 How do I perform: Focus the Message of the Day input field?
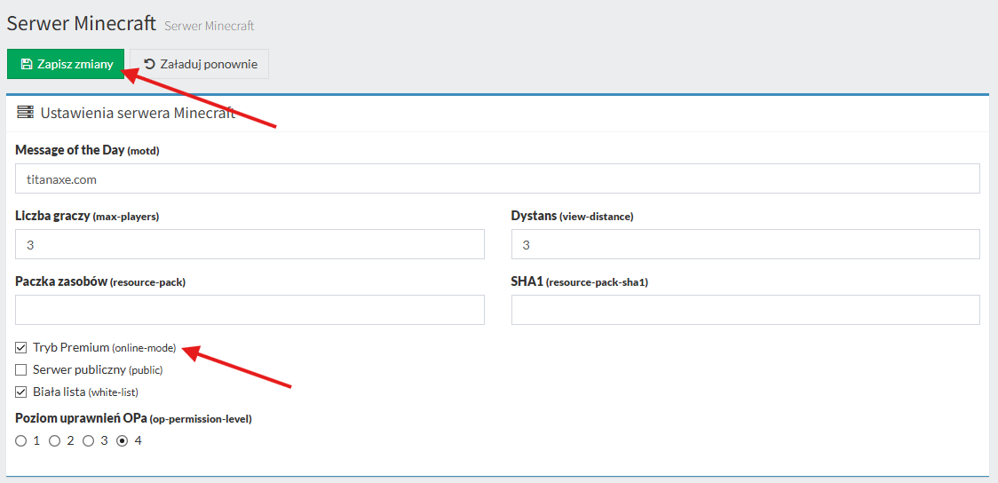tap(497, 178)
